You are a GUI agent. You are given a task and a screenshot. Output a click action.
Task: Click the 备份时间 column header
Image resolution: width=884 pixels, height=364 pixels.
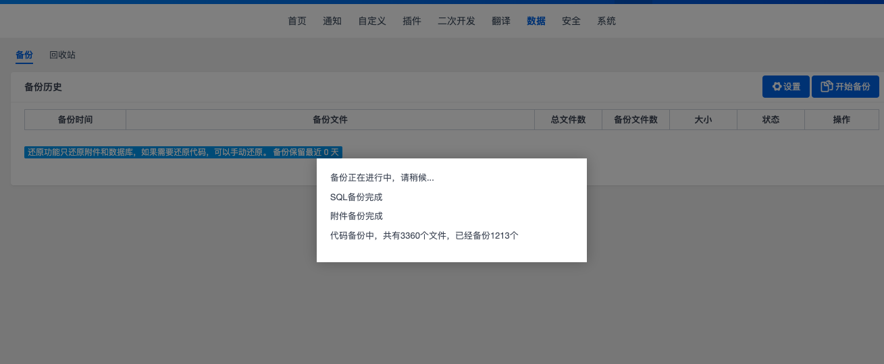point(75,119)
